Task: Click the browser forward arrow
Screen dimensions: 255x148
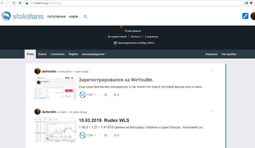Action: [8, 3]
